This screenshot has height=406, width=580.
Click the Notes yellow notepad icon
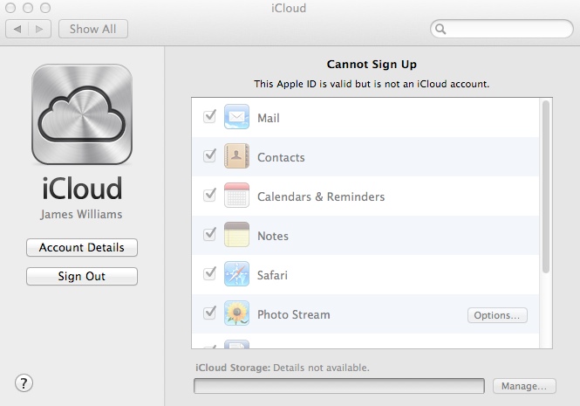point(236,235)
